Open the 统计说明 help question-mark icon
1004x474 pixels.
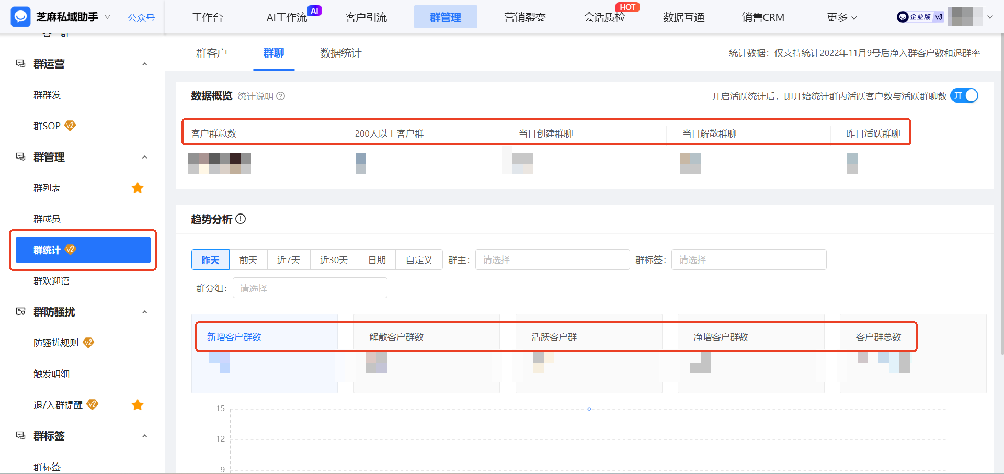(281, 96)
